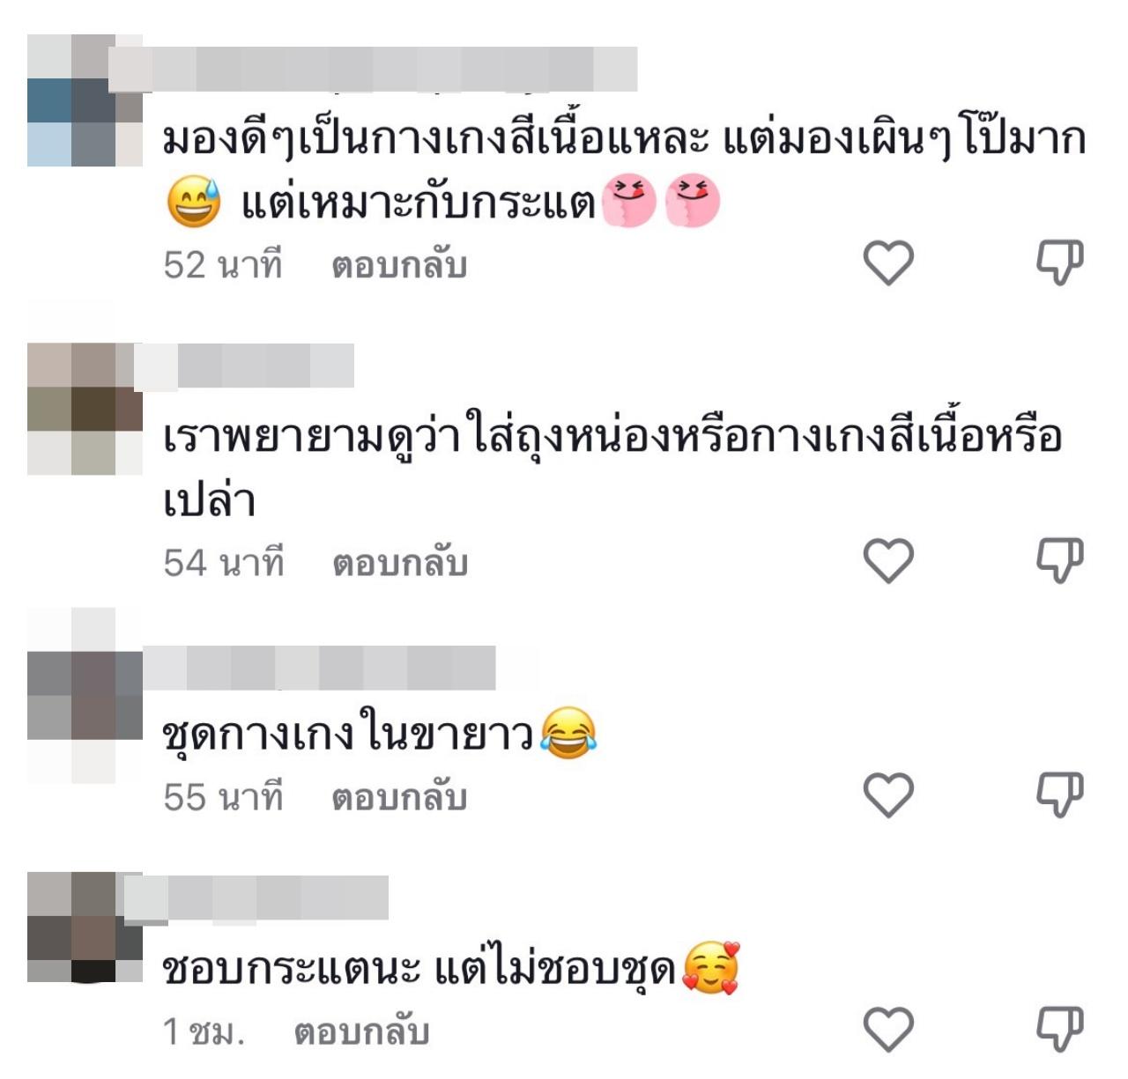Screen dimensions: 1128x1079
Task: Reply (ตอบกลับ) to the 55 นาที comment
Action: point(399,797)
